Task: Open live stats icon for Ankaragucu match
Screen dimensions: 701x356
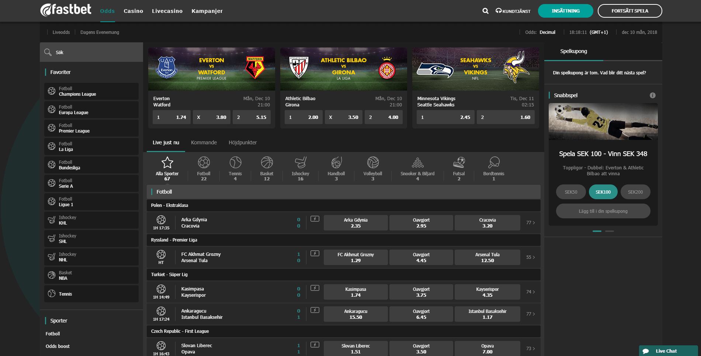Action: pos(315,310)
